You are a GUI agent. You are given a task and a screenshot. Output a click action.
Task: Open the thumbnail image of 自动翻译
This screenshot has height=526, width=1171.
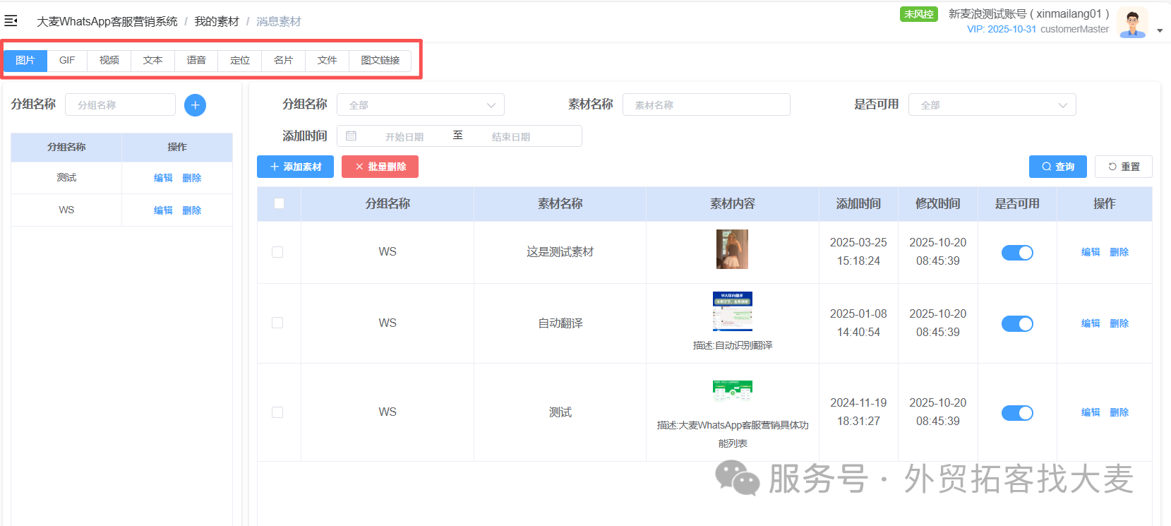[733, 311]
